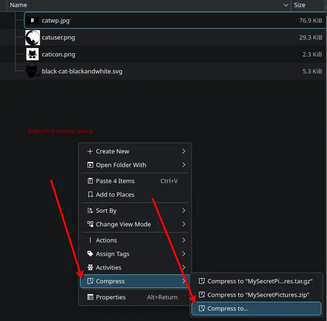
Task: Expand the Change View Mode submenu arrow
Action: click(x=183, y=225)
